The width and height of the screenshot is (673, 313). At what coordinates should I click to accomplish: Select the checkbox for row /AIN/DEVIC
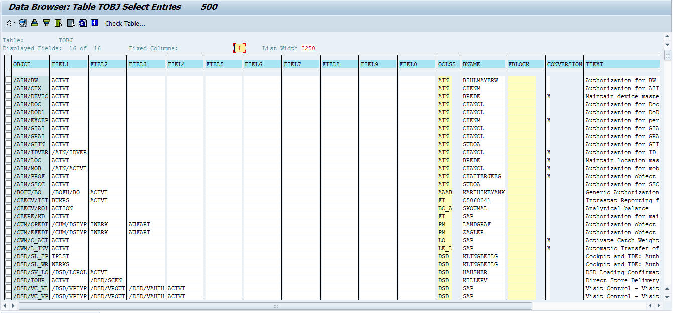[8, 96]
